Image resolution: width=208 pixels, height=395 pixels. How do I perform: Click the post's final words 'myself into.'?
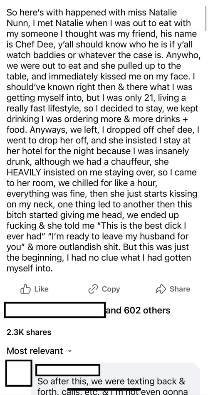tap(30, 269)
